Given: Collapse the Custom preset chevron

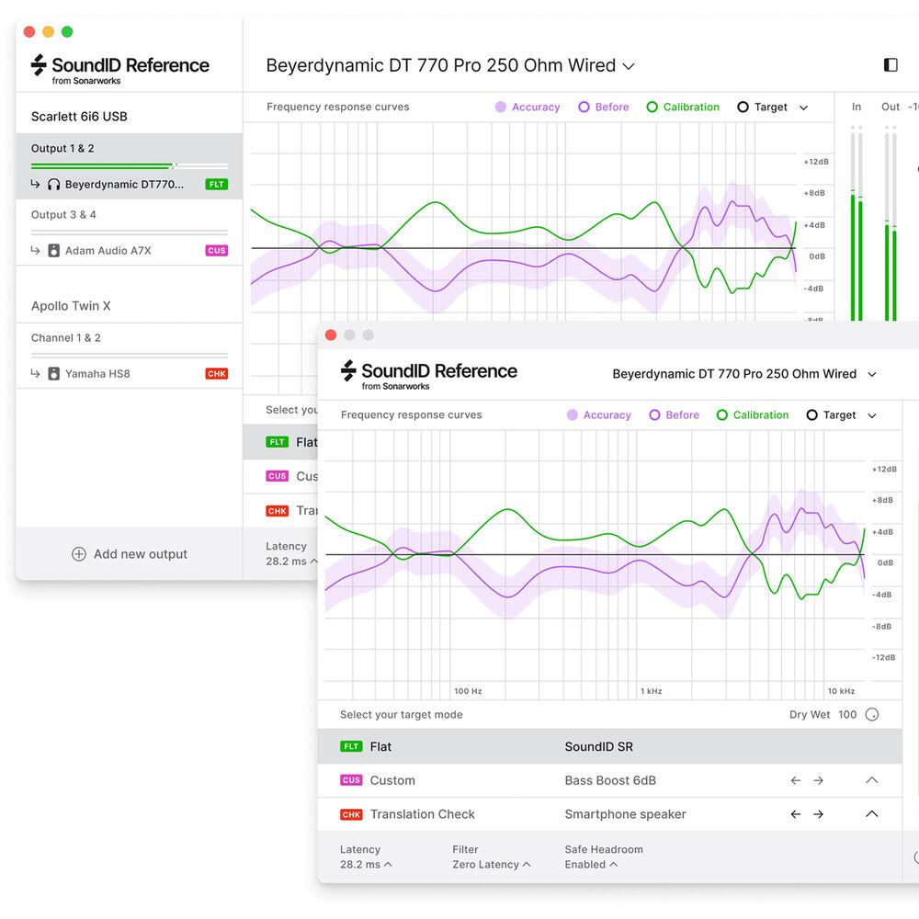Looking at the screenshot, I should click(x=871, y=780).
